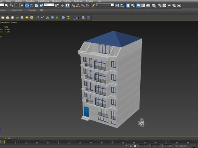198x148 pixels.
Task: Select the Select and Move tool
Action: (x=27, y=5)
